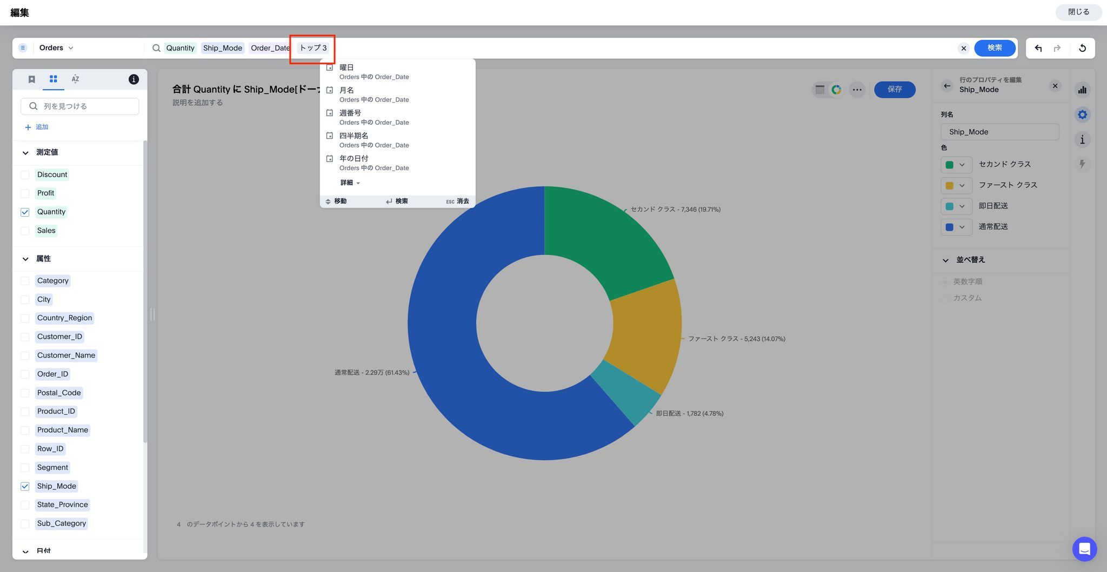Uncheck the Quantity checkbox

tap(25, 212)
